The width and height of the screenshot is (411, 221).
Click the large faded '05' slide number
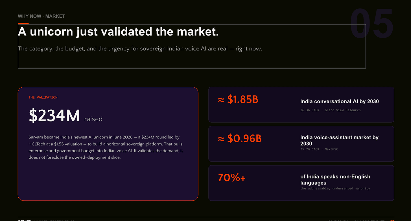click(x=372, y=24)
